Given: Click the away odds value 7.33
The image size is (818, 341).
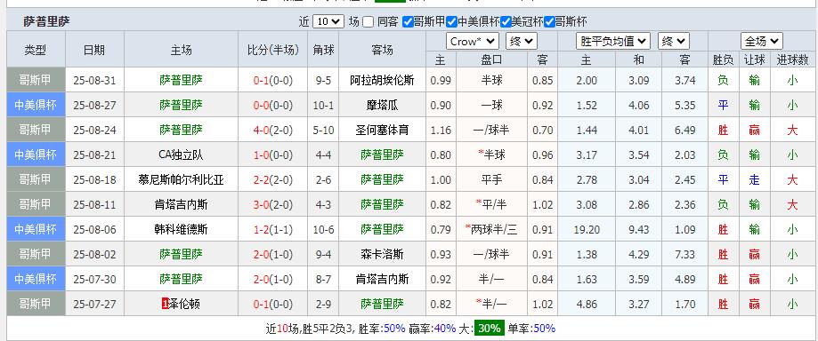Looking at the screenshot, I should 684,255.
